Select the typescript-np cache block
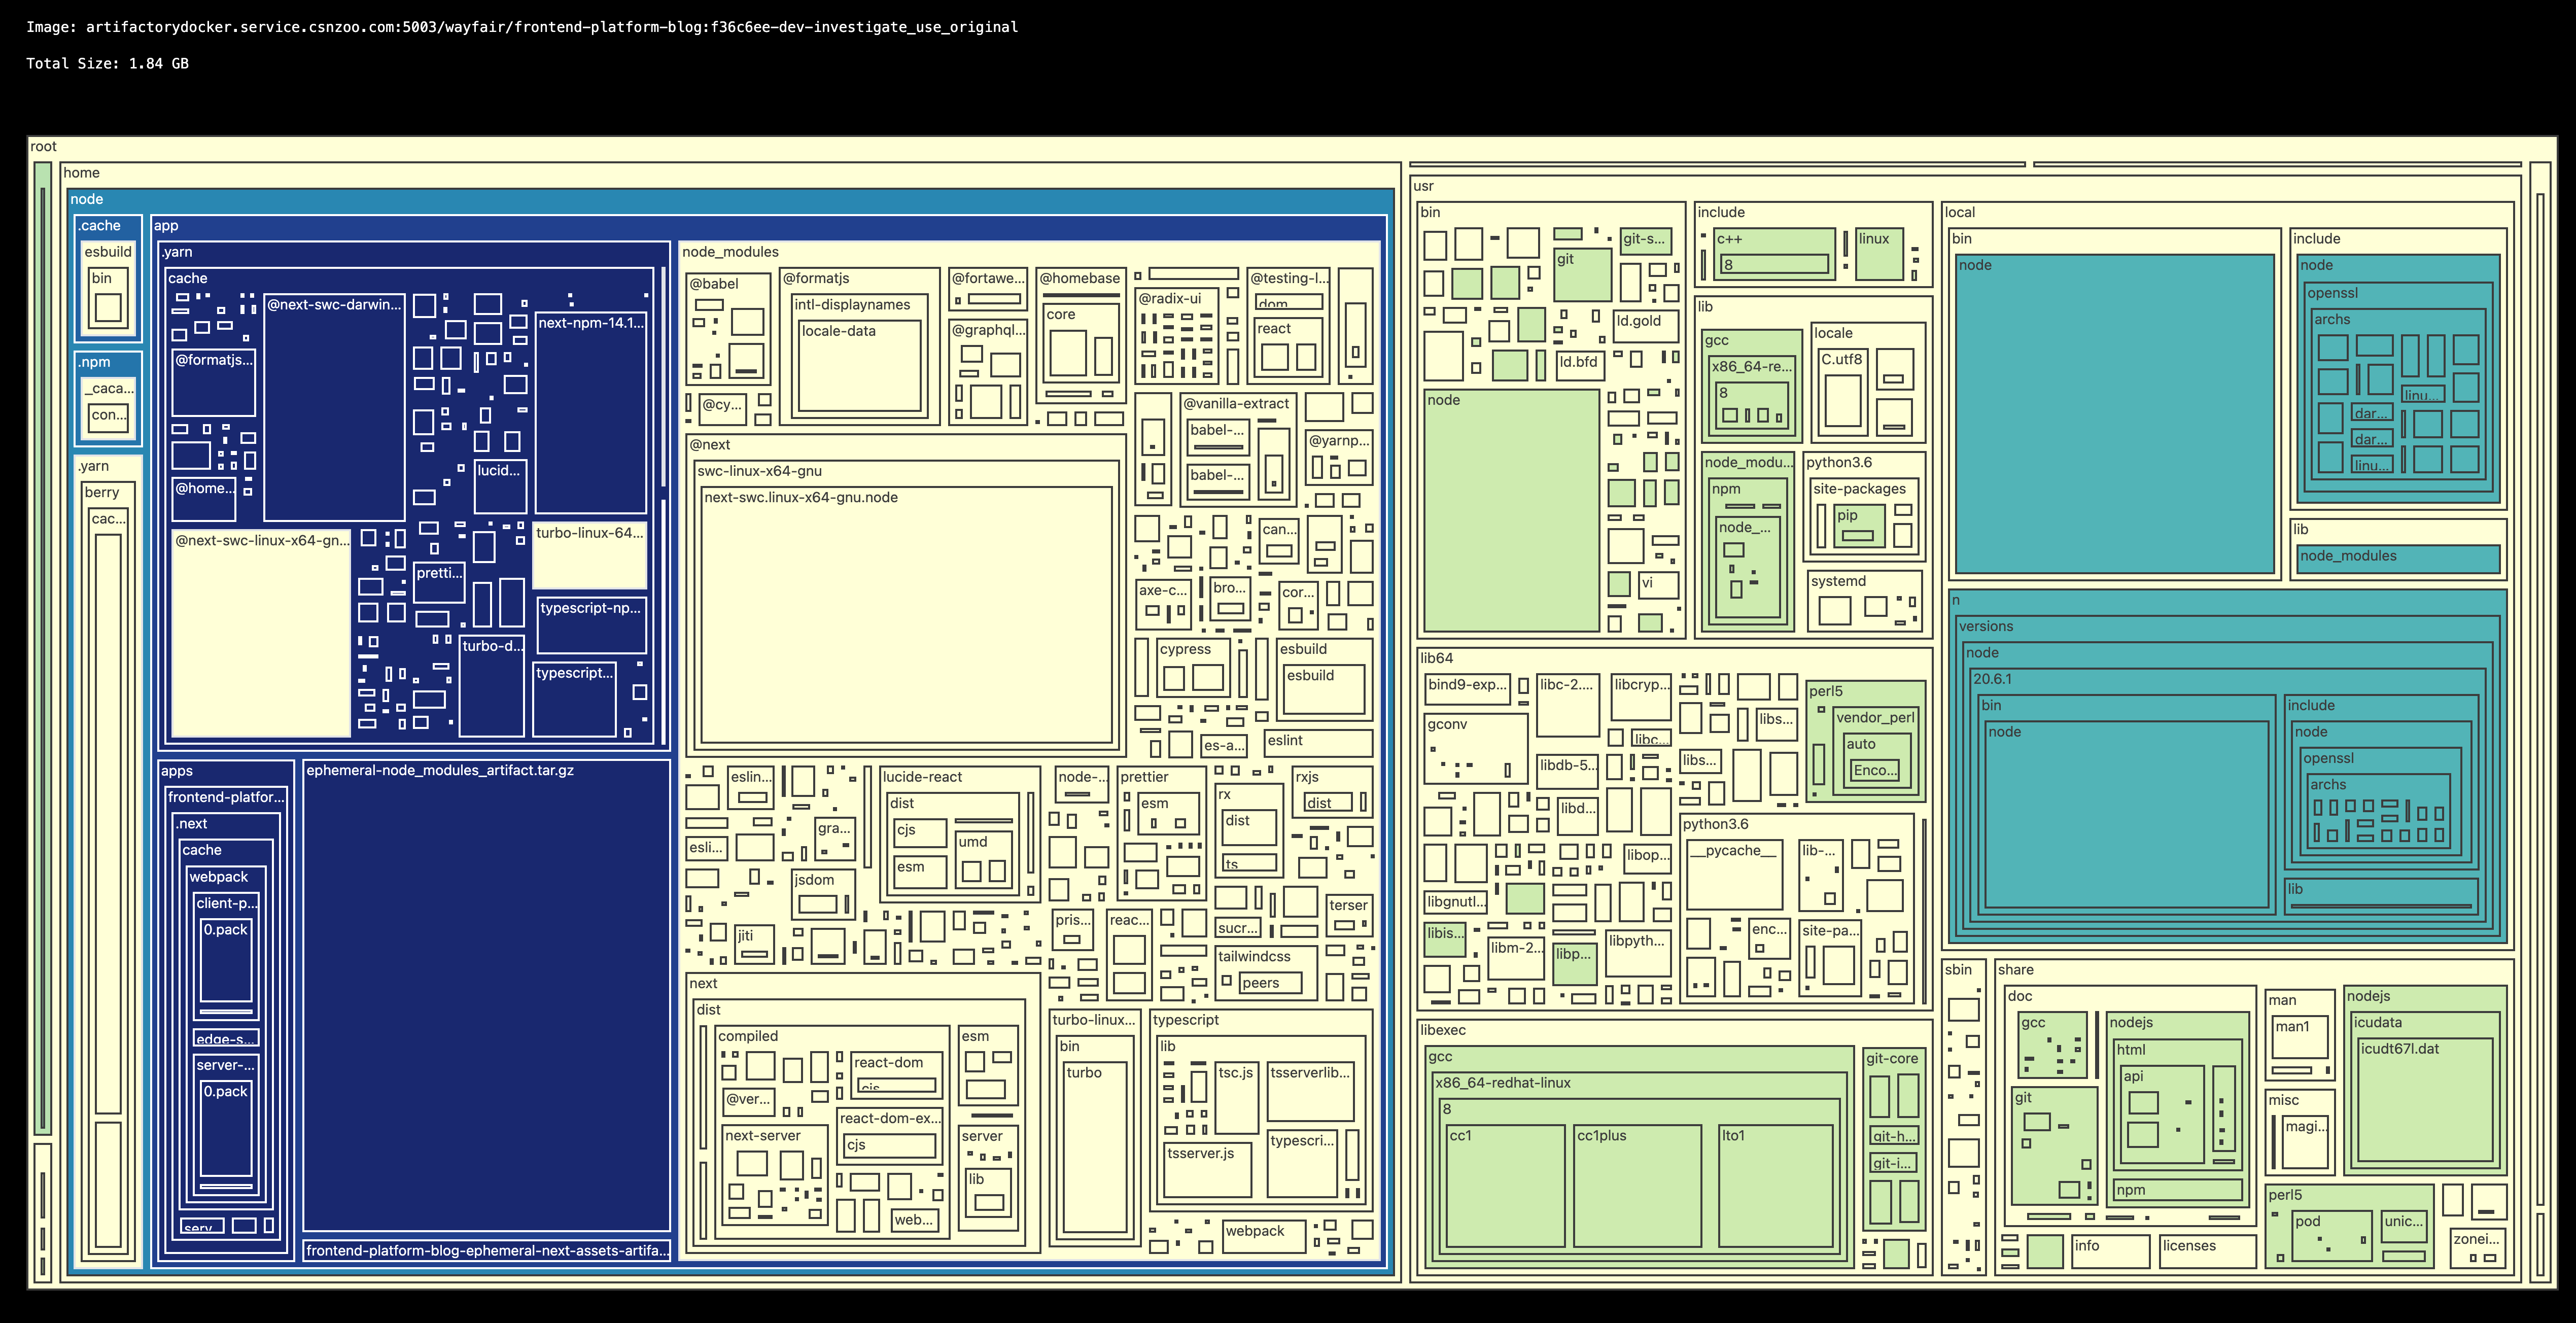This screenshot has width=2576, height=1323. click(591, 625)
